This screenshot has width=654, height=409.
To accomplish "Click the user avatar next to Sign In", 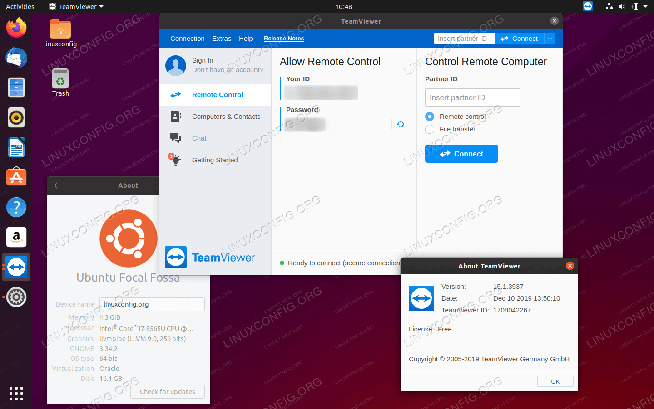I will click(176, 66).
